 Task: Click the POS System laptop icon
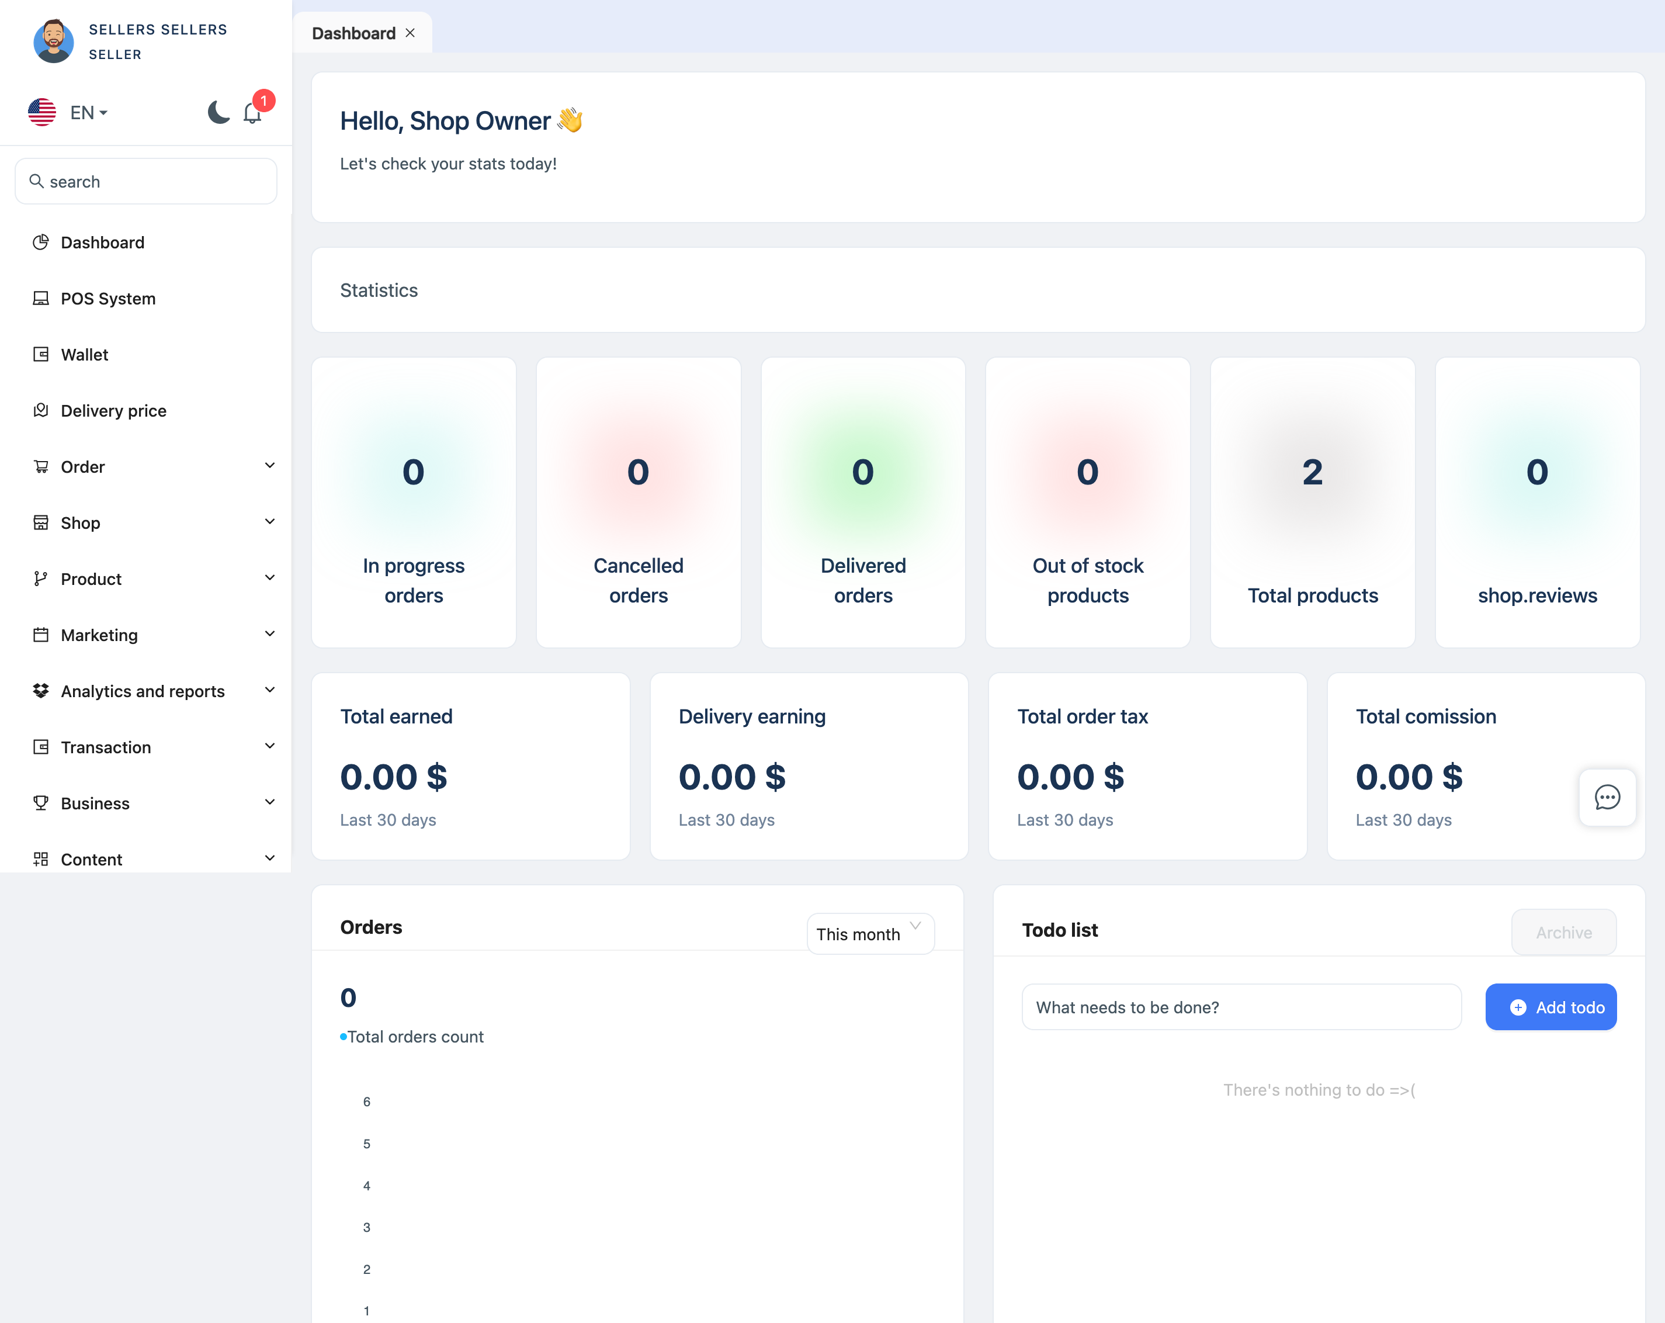pos(41,298)
